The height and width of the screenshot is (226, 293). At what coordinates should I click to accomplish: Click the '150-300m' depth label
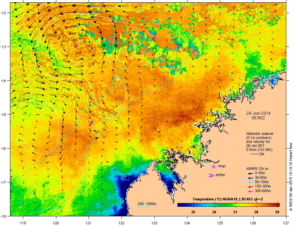coord(263,186)
